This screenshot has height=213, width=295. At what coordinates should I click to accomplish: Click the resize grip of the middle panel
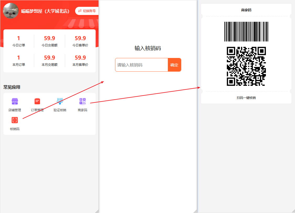195,211
